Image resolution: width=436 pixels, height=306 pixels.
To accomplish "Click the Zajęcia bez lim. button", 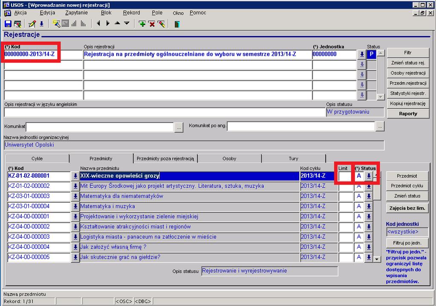I will 407,208.
